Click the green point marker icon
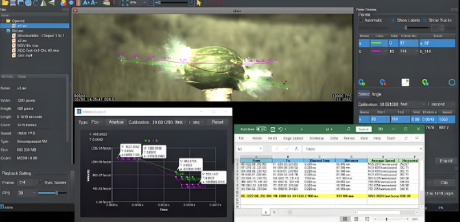 (x=425, y=82)
